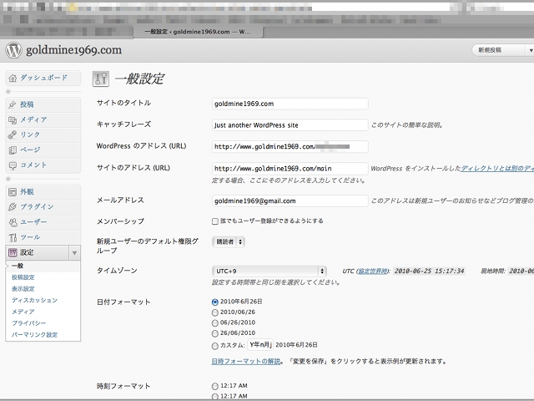
Task: Select the 一般設定 browser tab
Action: pyautogui.click(x=198, y=32)
